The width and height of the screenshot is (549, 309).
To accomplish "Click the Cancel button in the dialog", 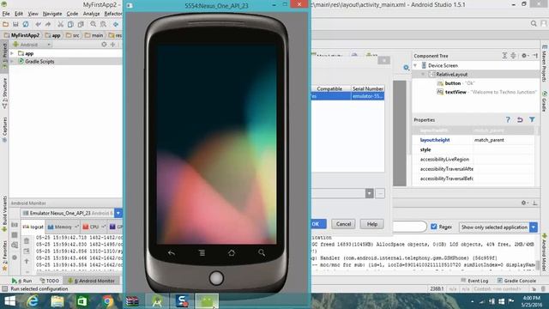I will click(x=343, y=224).
